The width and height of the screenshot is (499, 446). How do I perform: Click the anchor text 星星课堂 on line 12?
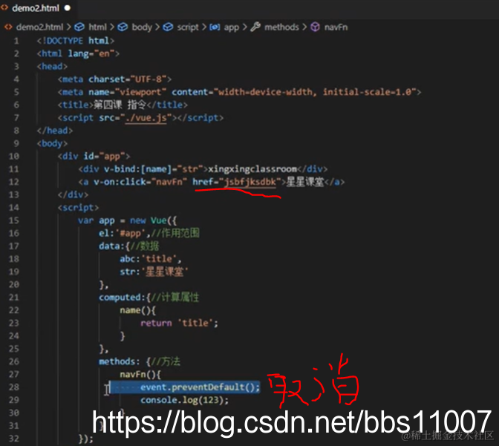point(305,182)
